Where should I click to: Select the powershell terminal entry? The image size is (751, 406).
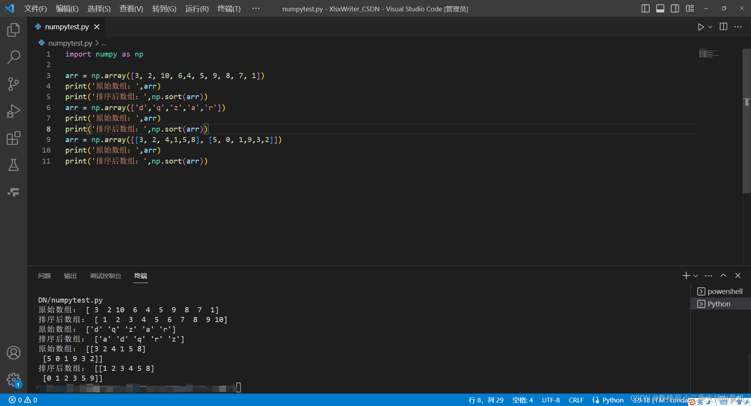pyautogui.click(x=720, y=291)
